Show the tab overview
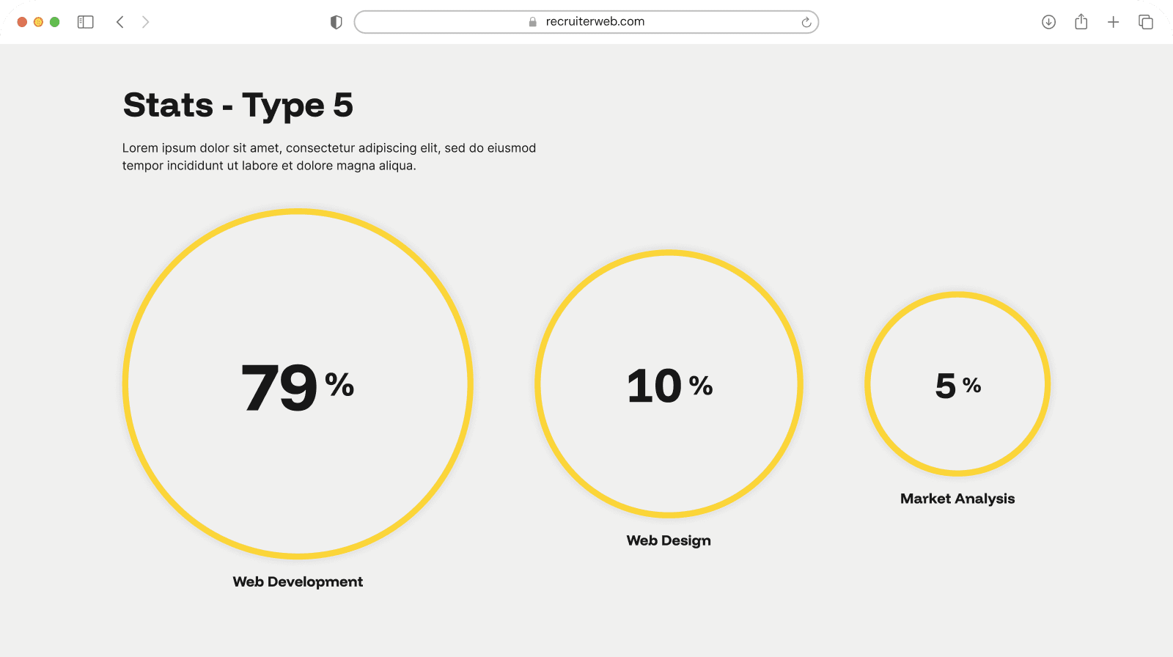 pos(1145,22)
